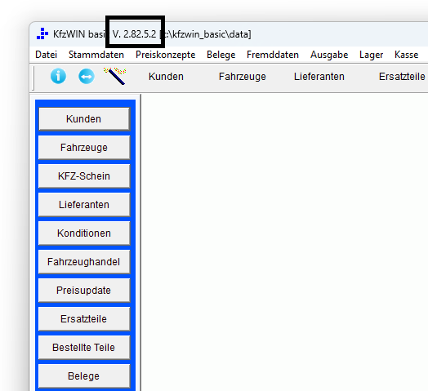
Task: Click the Preisupdate sidebar button
Action: (84, 291)
